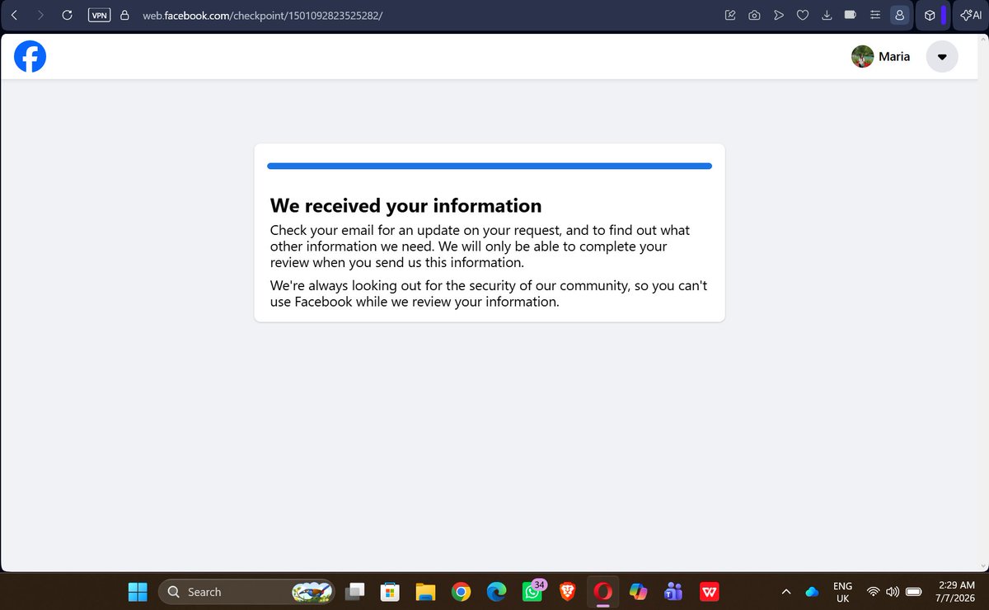Screen dimensions: 989x610
Task: Go back with the browser back arrow
Action: [x=14, y=15]
